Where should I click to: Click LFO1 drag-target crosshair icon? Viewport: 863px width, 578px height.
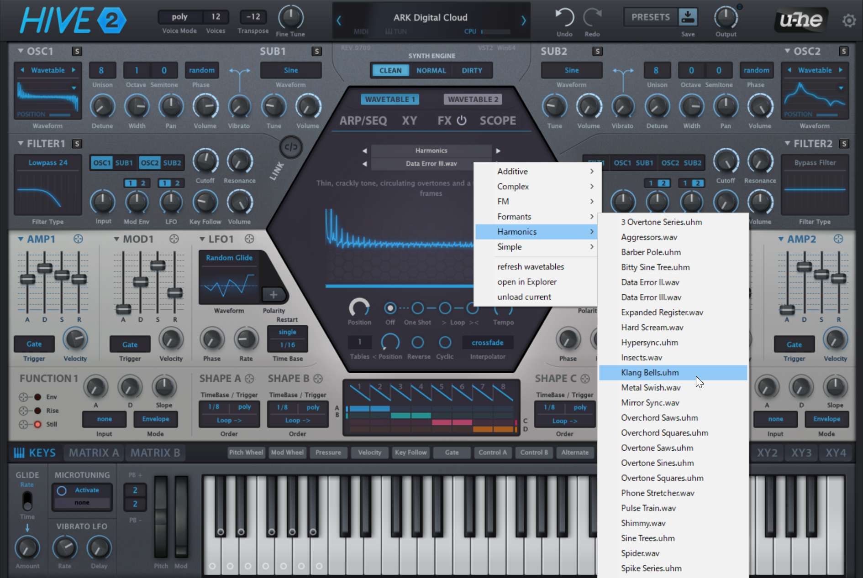(x=249, y=239)
